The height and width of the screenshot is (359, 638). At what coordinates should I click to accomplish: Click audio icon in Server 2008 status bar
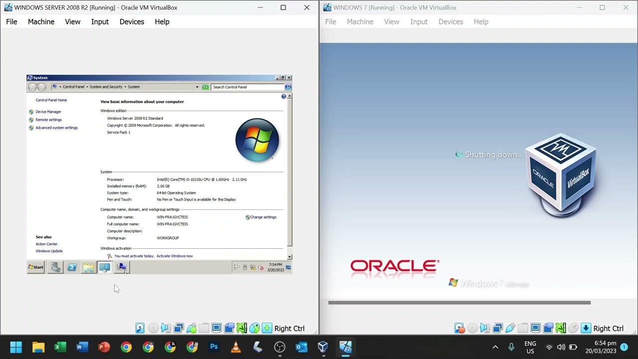[165, 328]
